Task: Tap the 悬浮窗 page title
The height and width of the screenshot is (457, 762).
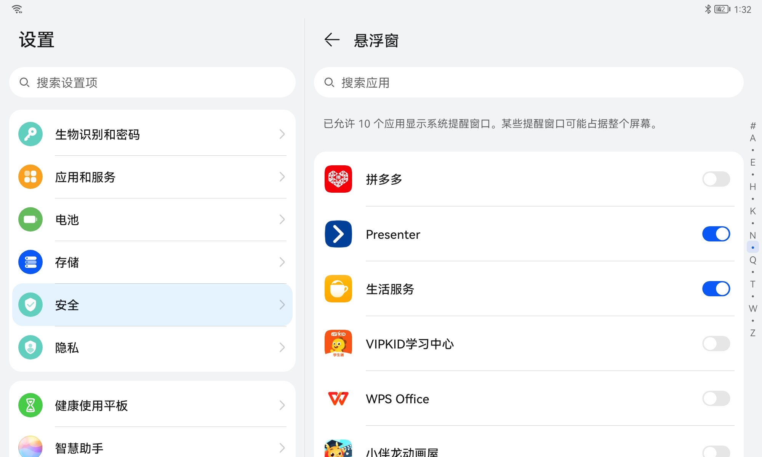Action: point(376,40)
